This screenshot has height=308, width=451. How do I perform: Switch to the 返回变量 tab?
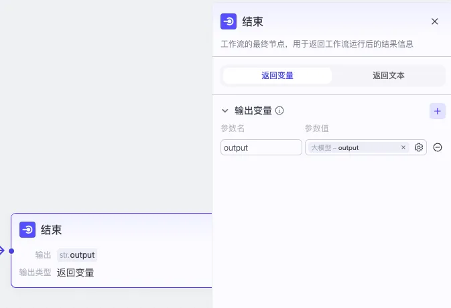(277, 76)
